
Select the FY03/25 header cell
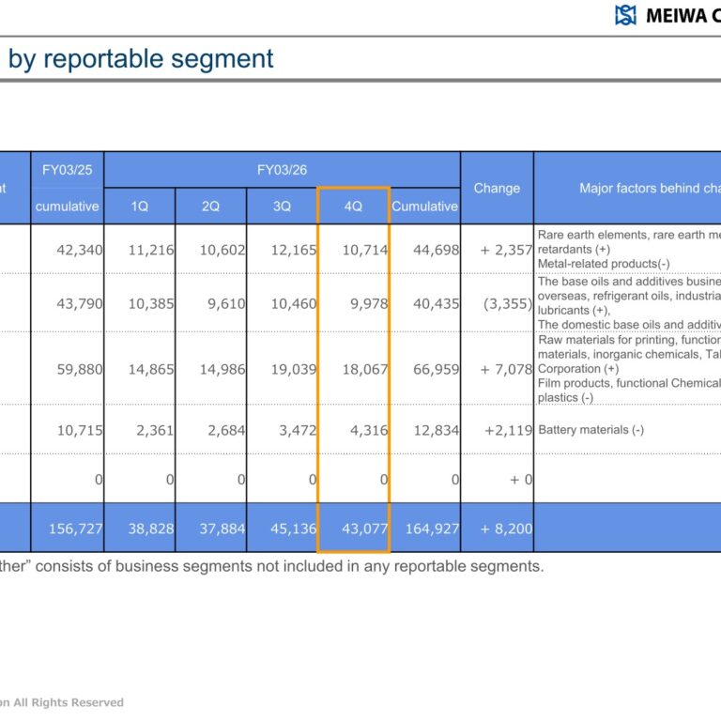[x=68, y=170]
